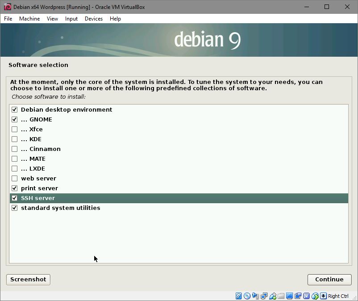Uncheck the print server checkbox
Image resolution: width=358 pixels, height=301 pixels.
click(x=14, y=188)
